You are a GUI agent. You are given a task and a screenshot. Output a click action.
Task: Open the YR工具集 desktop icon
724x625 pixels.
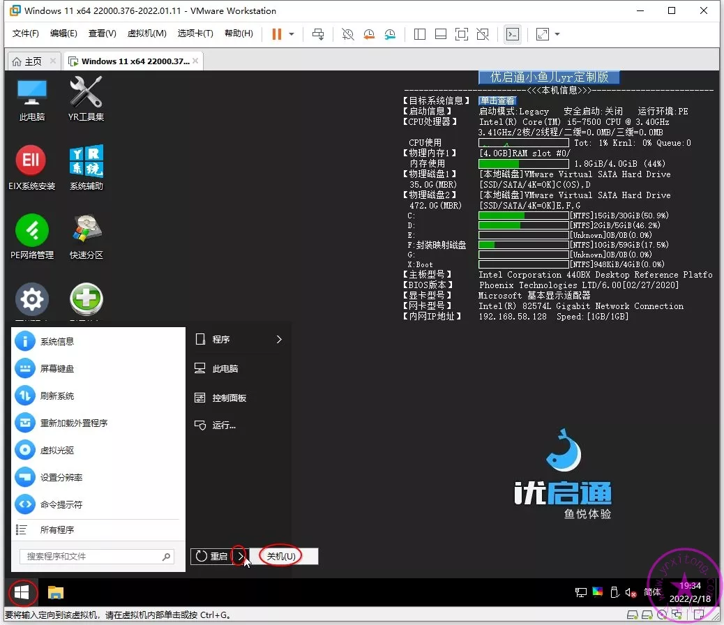point(86,97)
